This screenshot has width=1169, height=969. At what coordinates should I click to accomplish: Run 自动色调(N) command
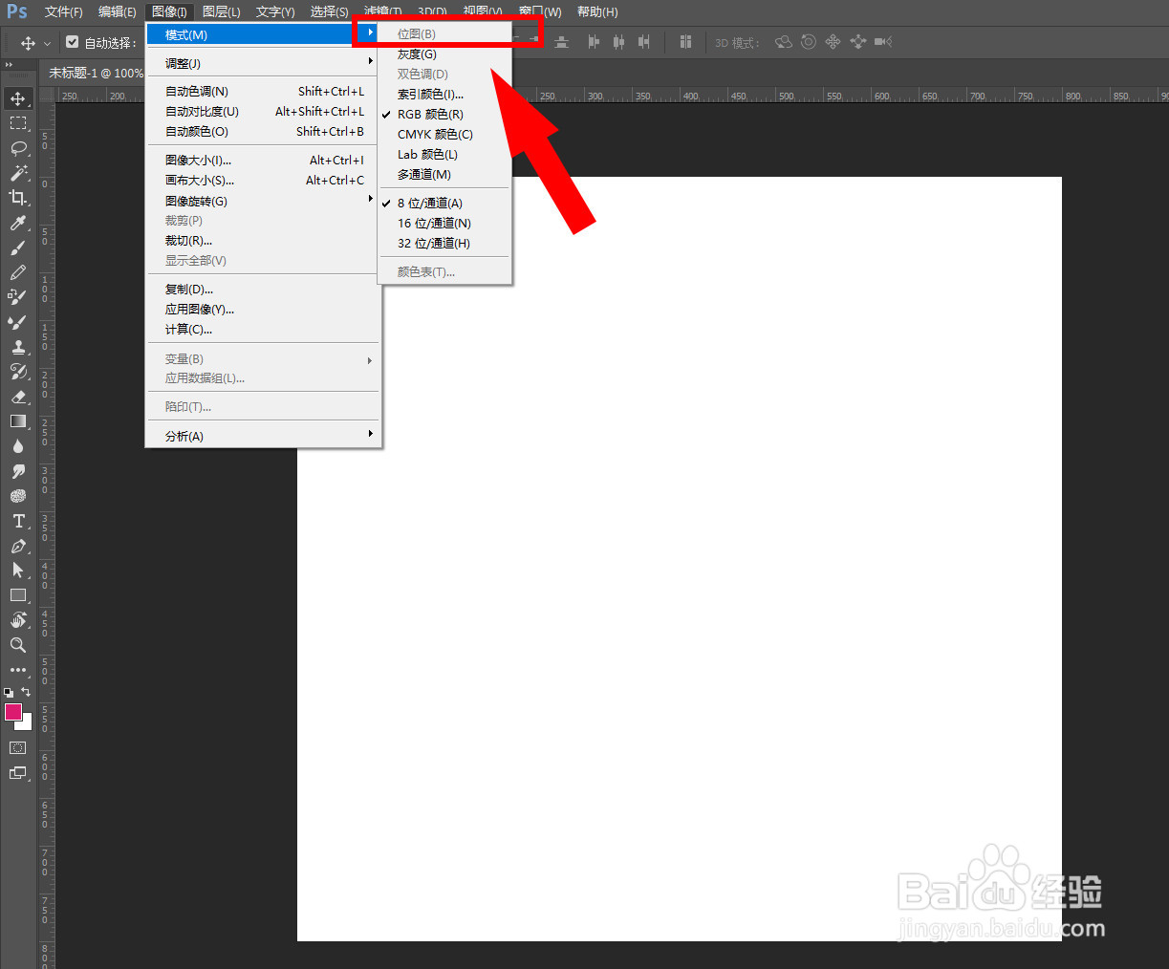click(x=264, y=91)
